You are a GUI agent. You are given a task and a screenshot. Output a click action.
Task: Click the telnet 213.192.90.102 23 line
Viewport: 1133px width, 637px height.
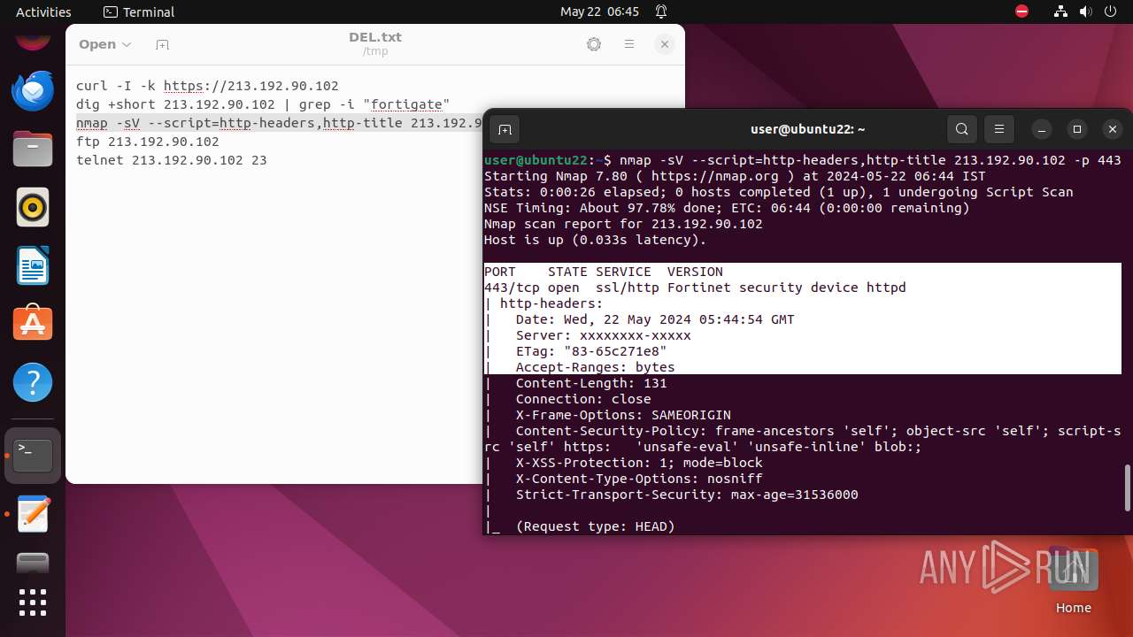pos(172,160)
